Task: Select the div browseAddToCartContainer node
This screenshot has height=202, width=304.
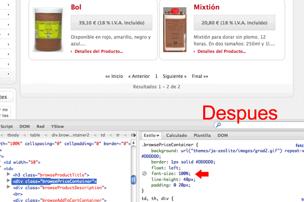Action: [x=60, y=200]
